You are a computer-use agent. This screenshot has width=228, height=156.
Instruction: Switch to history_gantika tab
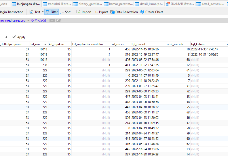point(88,4)
